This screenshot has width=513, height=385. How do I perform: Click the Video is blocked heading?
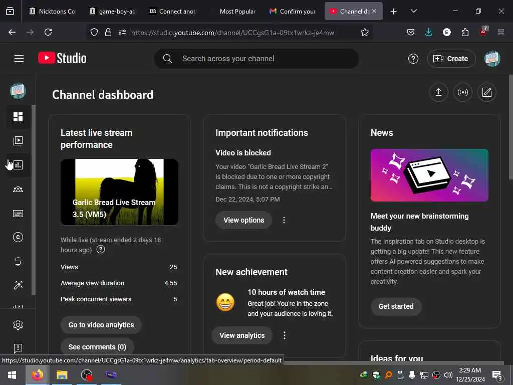243,153
